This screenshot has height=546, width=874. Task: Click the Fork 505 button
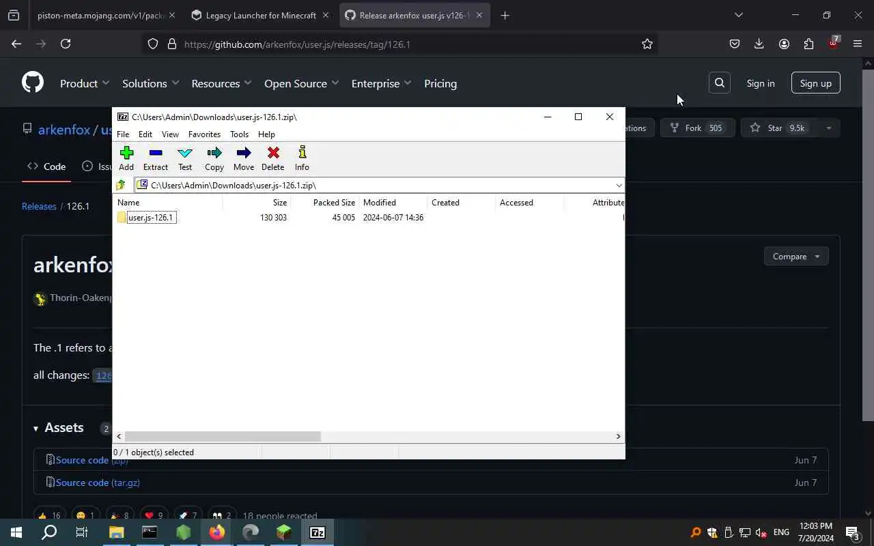coord(697,128)
